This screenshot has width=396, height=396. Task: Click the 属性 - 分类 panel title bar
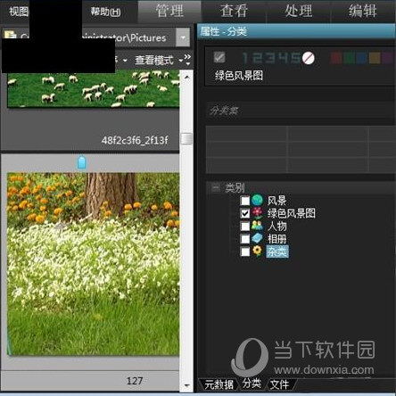(x=296, y=31)
